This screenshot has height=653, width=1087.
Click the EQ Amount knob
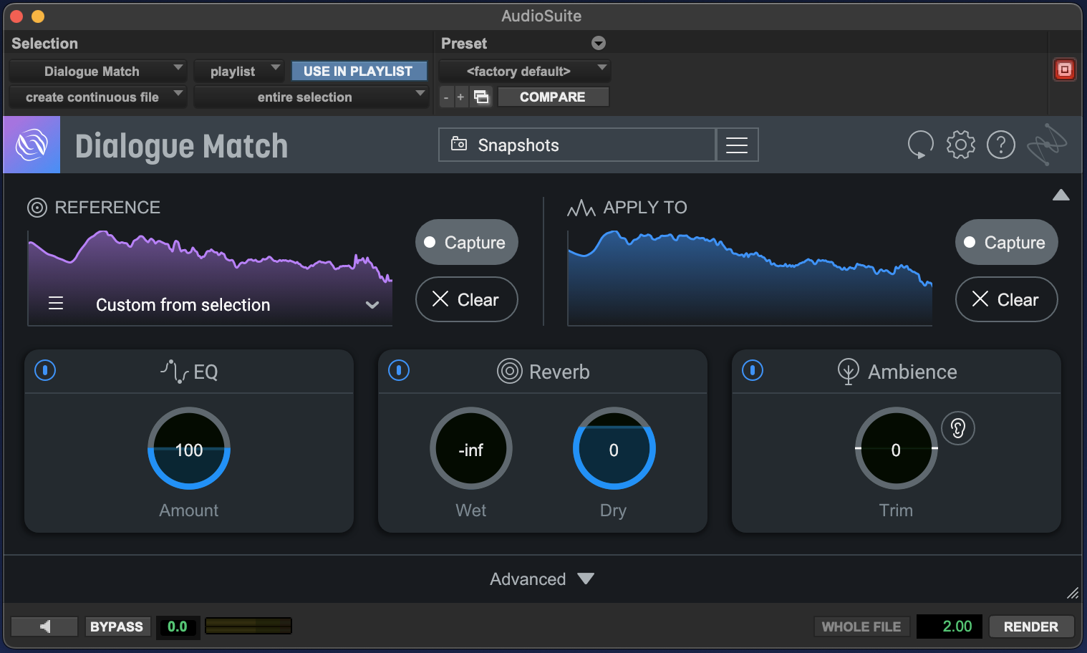tap(189, 449)
